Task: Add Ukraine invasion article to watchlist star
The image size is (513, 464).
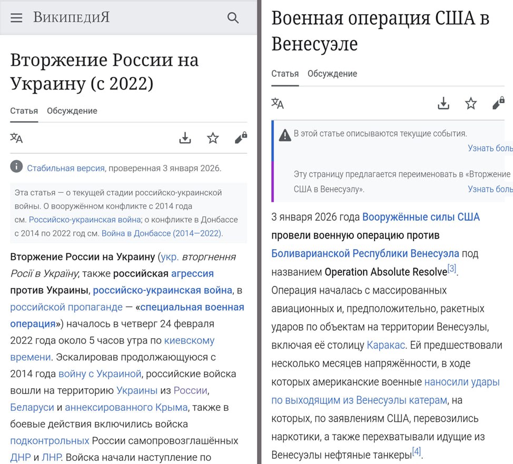Action: (x=213, y=138)
